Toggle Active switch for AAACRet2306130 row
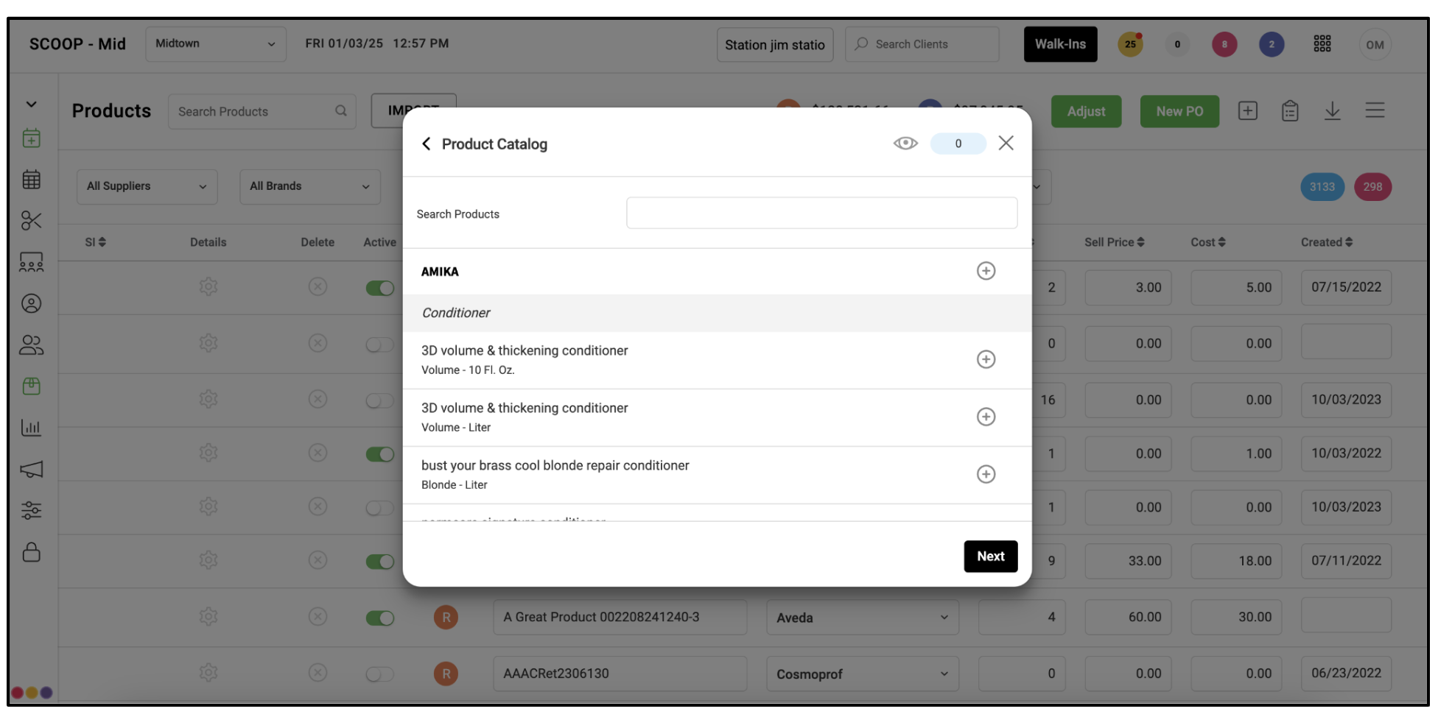Viewport: 1438px width, 717px height. click(x=379, y=674)
